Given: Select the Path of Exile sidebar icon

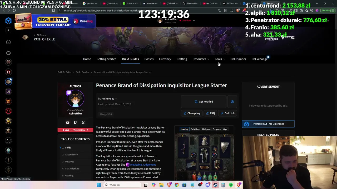Looking at the screenshot, I should point(8,82).
